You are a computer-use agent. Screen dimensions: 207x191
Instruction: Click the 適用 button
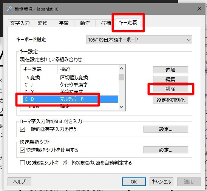pos(189,182)
